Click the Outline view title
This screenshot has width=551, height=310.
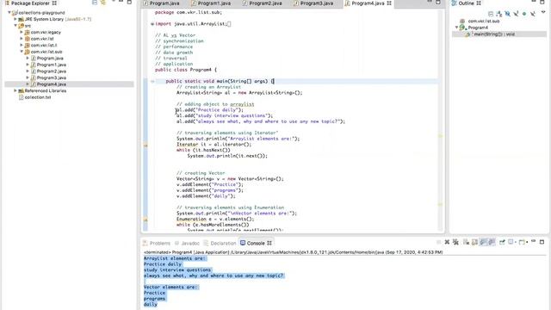pos(466,3)
